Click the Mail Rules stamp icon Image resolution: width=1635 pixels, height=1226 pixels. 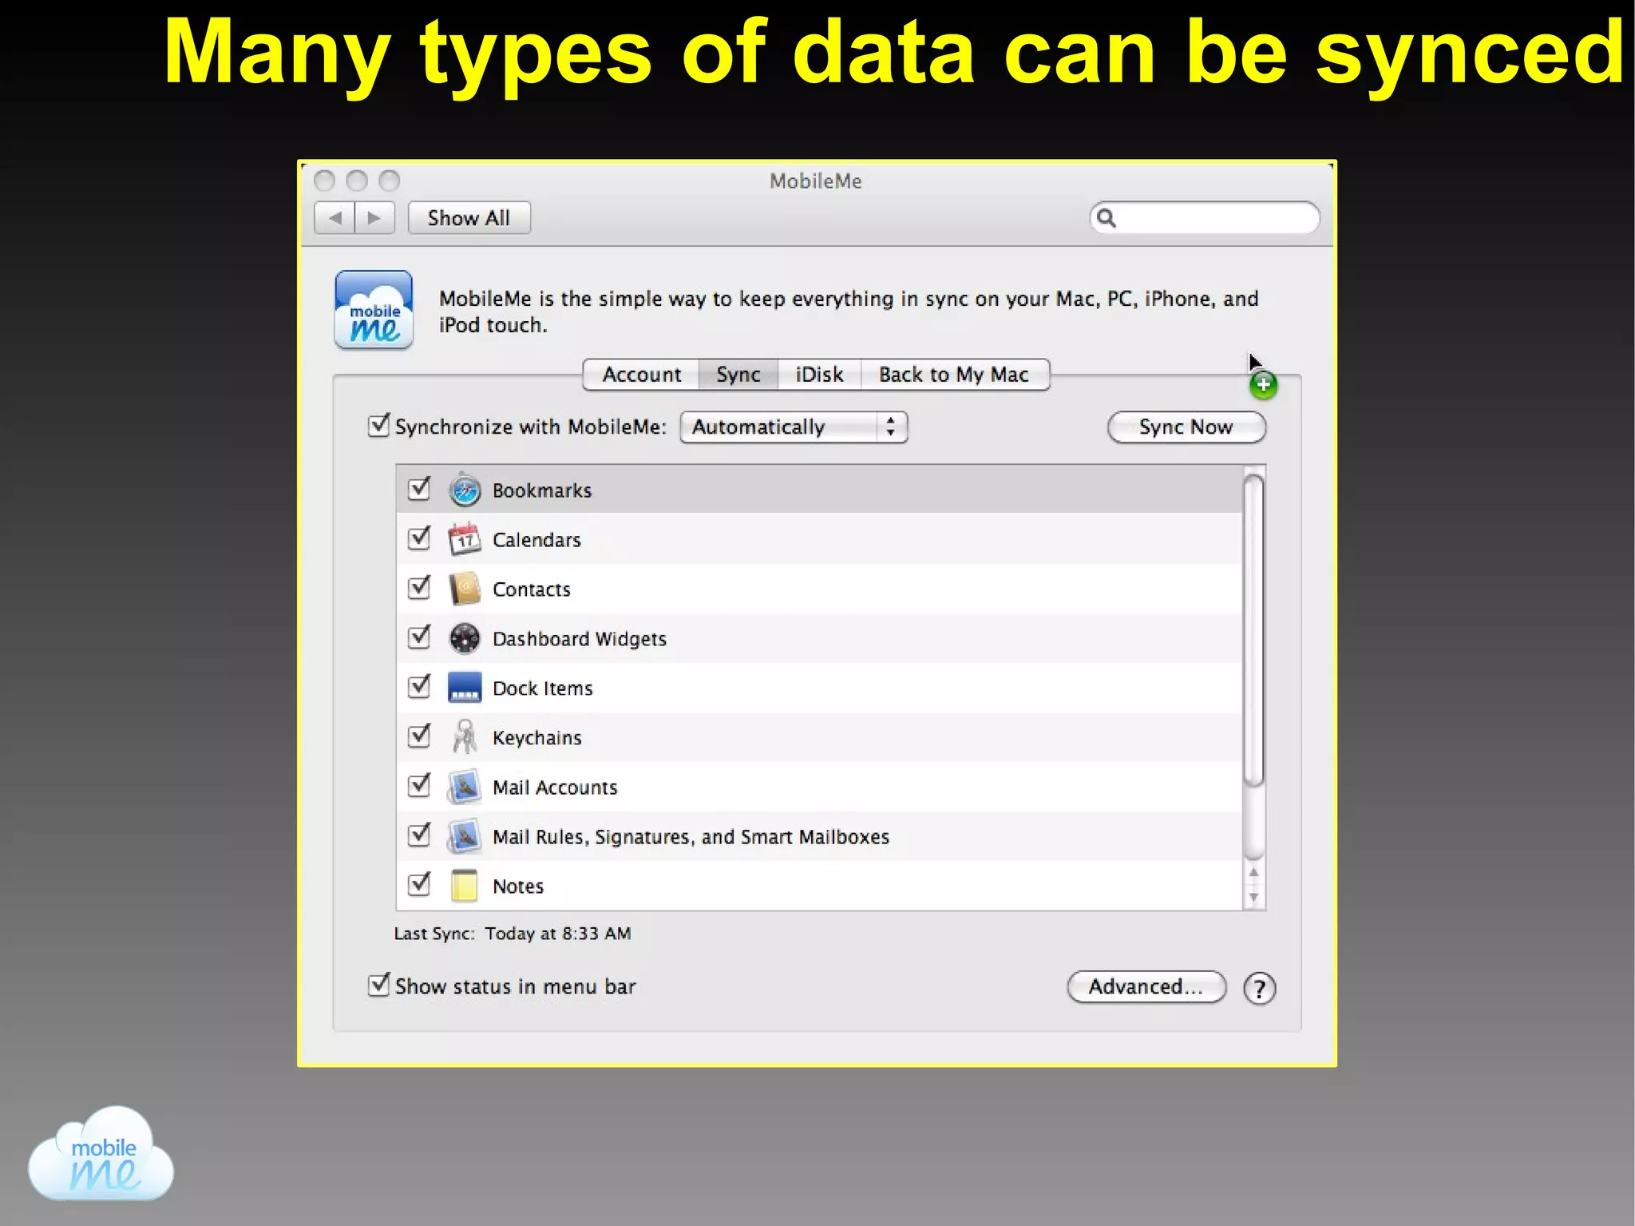pos(464,836)
